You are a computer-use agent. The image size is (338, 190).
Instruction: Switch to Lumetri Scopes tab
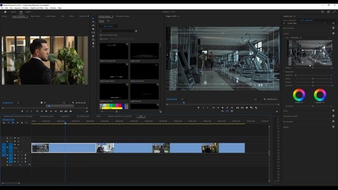coord(51,16)
